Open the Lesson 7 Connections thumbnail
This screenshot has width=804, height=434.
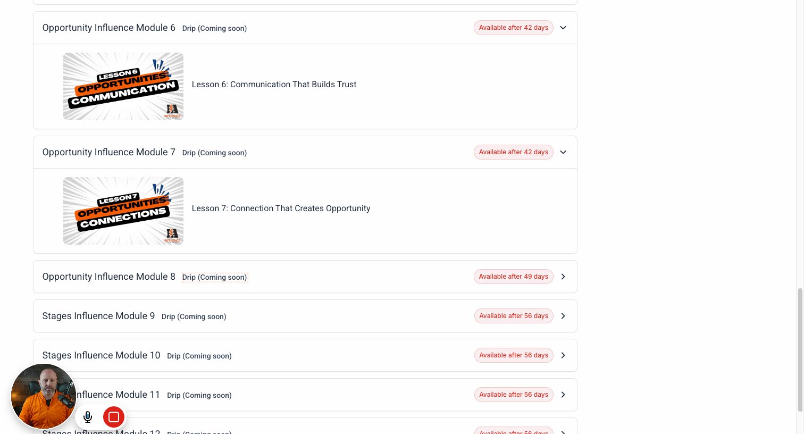coord(123,211)
